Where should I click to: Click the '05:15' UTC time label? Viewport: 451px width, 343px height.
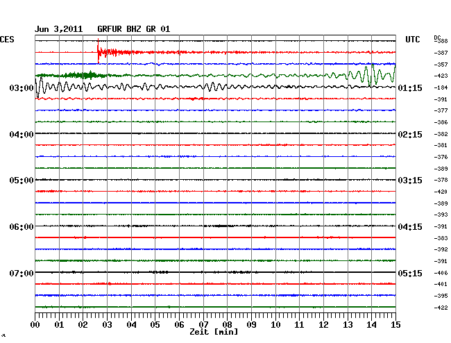click(x=410, y=273)
